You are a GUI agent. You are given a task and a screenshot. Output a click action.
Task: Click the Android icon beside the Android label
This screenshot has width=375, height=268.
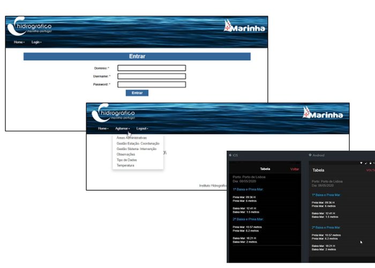tap(311, 155)
